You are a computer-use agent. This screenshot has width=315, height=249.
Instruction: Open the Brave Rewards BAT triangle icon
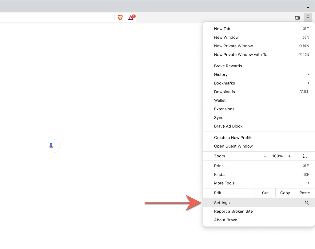tap(131, 18)
